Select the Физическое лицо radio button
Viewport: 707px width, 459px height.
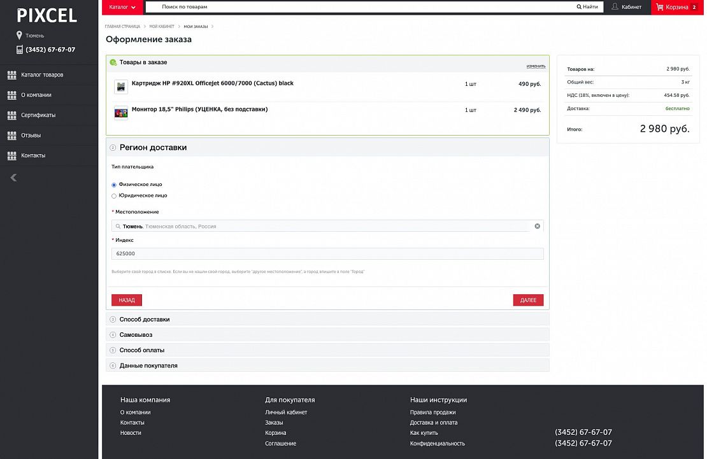tap(114, 185)
